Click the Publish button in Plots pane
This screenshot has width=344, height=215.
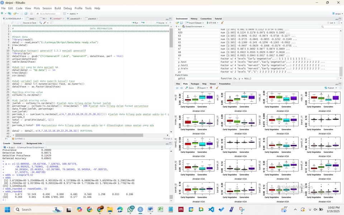point(329,88)
